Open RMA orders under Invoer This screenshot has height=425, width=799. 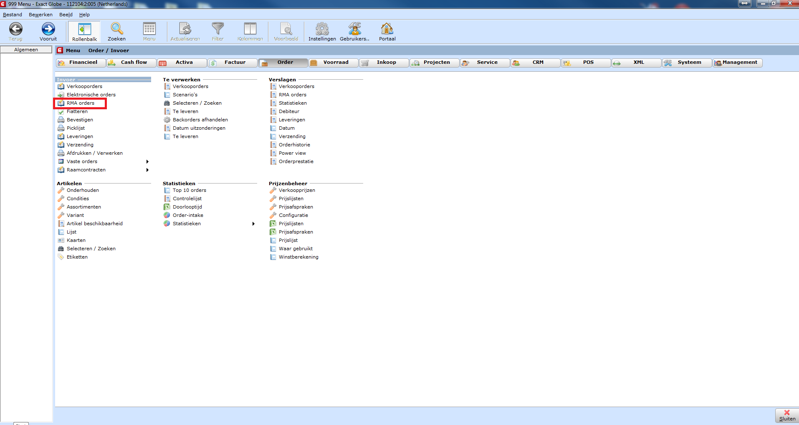click(81, 103)
